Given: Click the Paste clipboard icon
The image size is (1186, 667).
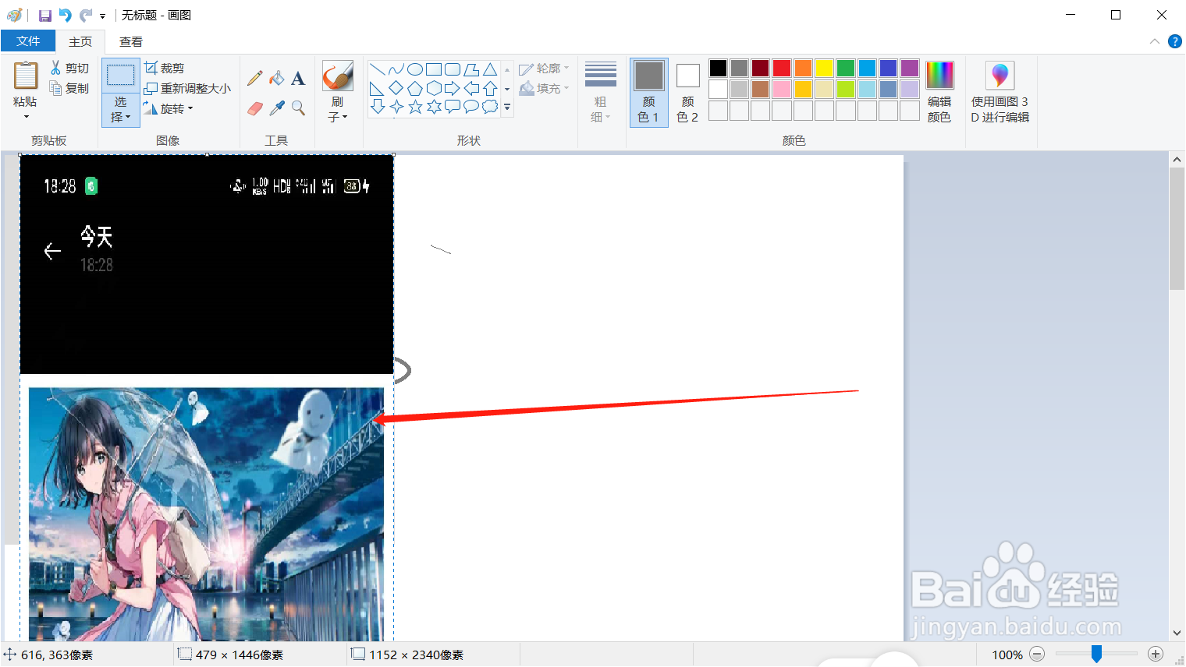Looking at the screenshot, I should click(25, 76).
